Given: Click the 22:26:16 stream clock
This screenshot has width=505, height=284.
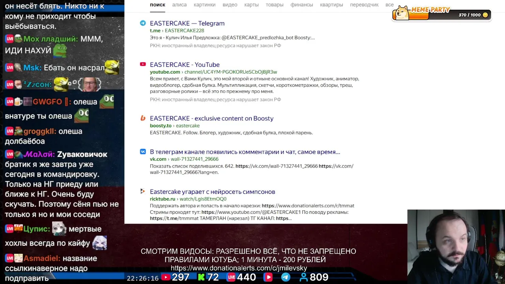Looking at the screenshot, I should point(142,278).
